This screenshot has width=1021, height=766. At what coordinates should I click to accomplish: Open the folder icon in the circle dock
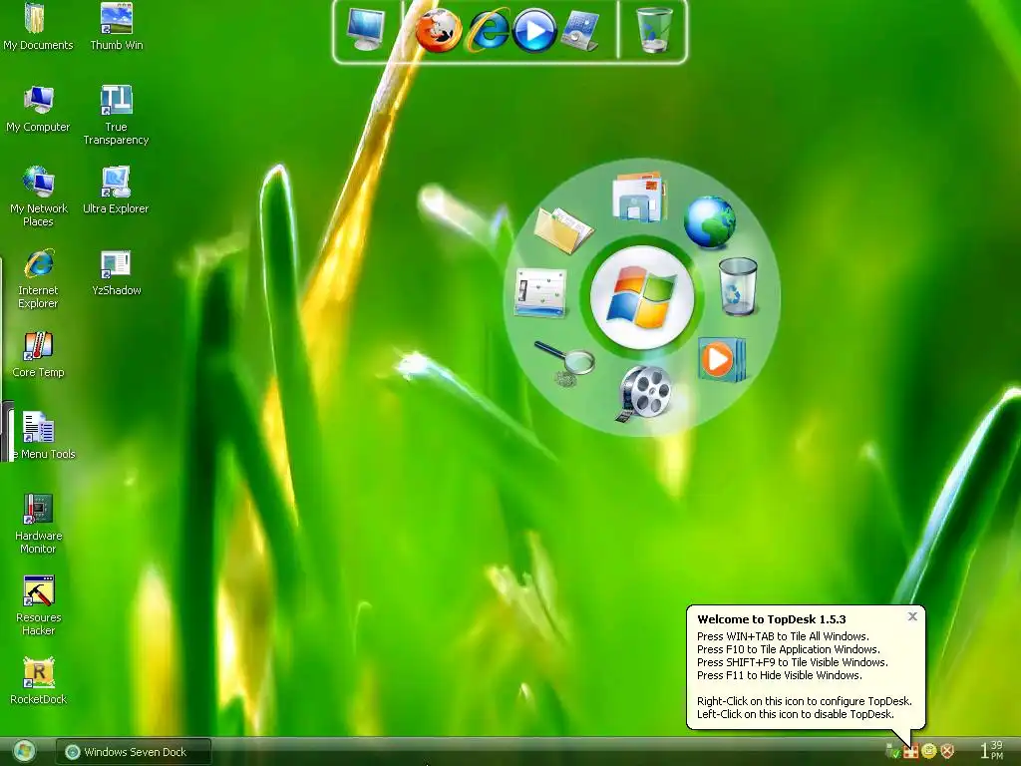click(563, 229)
